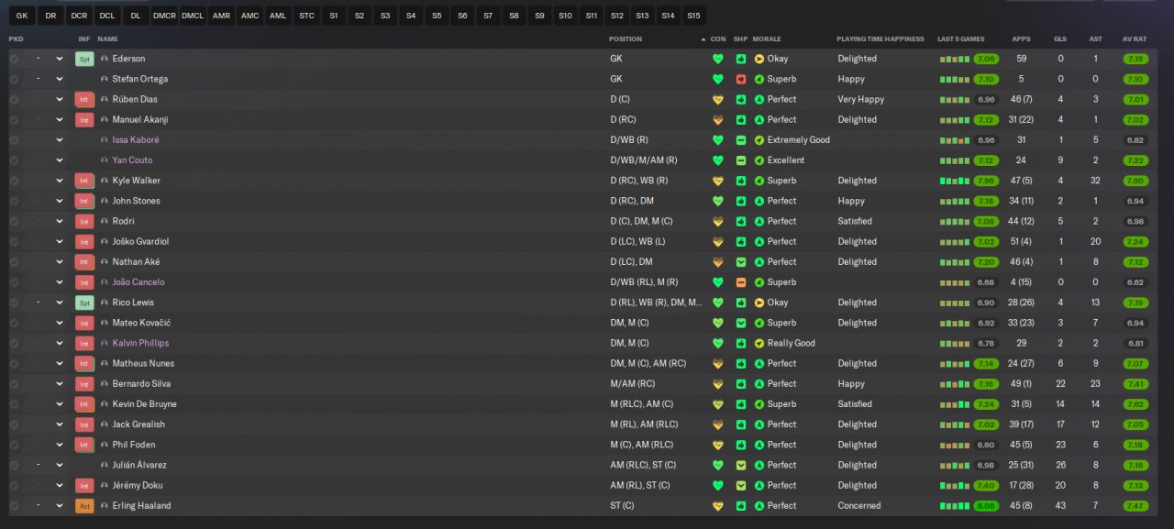The height and width of the screenshot is (529, 1174).
Task: Select the DMCR position button
Action: coord(164,16)
